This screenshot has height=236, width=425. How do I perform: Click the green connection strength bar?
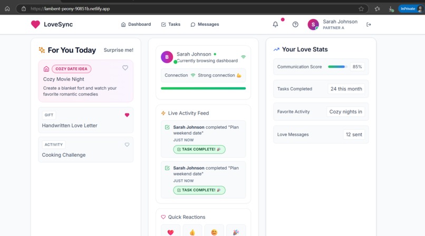point(204,88)
